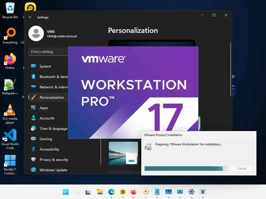Open the Windows Start menu
266x199 pixels.
pos(65,192)
